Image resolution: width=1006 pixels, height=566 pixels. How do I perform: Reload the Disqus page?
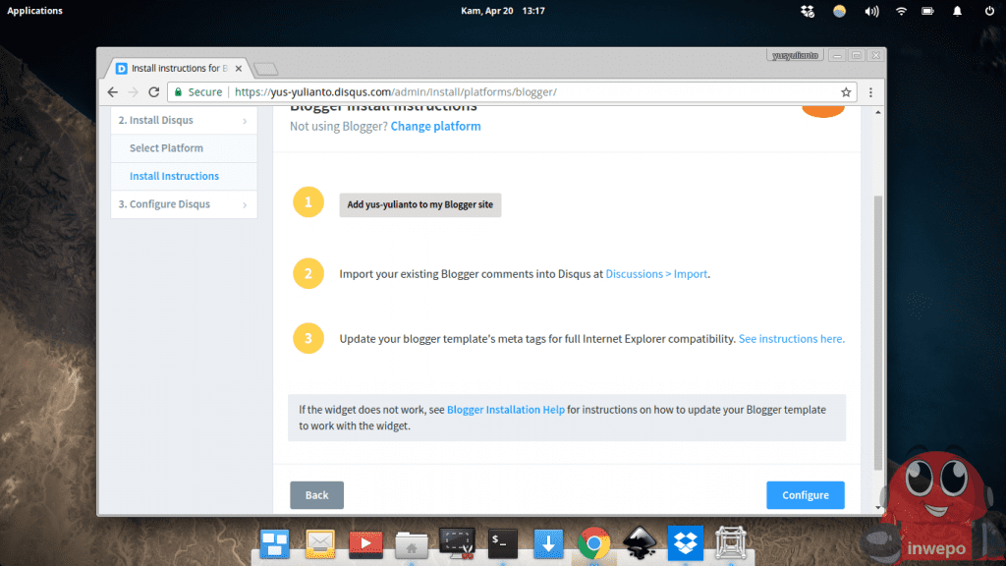tap(154, 91)
